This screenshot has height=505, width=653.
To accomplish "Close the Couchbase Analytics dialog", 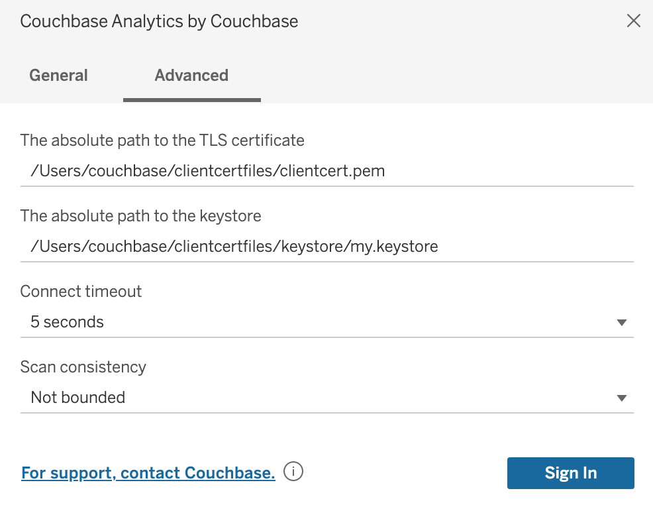I will point(633,21).
